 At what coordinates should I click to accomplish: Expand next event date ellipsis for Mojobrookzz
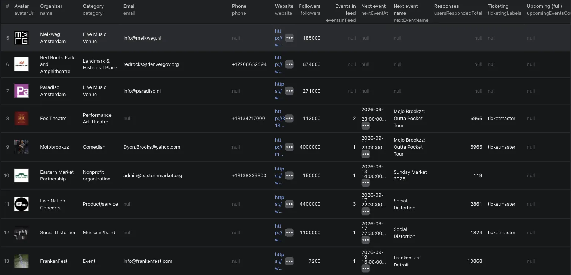pos(365,154)
